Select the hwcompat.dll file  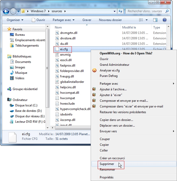(70, 93)
